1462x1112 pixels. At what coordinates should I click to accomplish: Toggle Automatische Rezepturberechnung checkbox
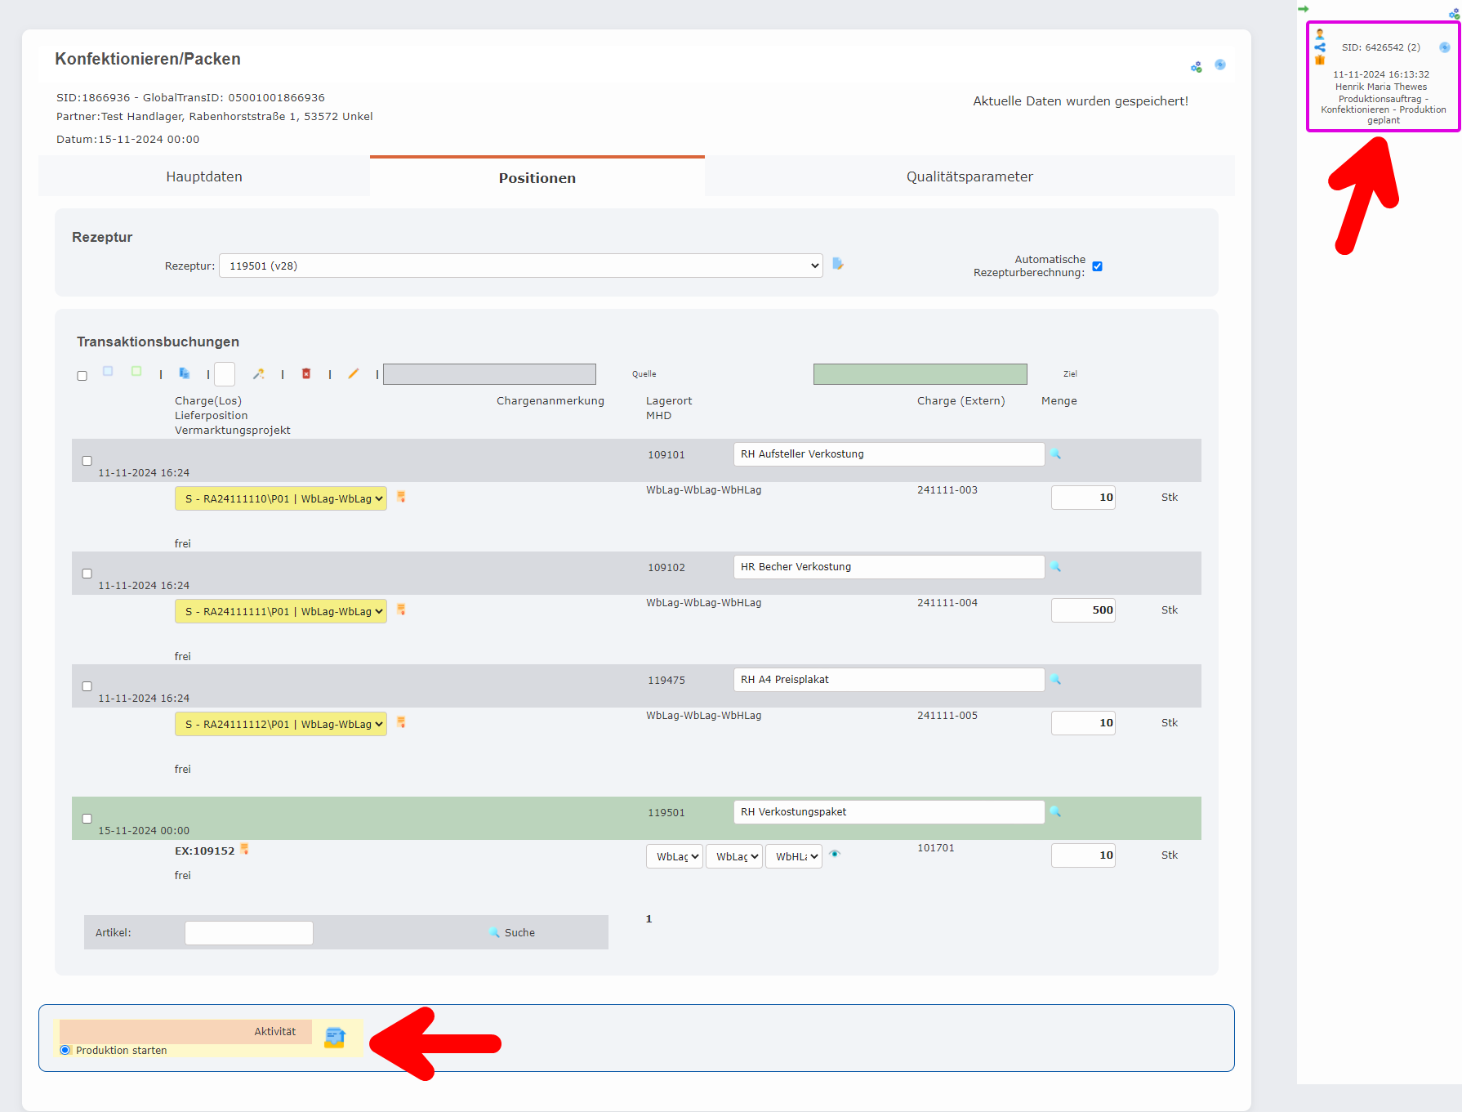coord(1097,266)
